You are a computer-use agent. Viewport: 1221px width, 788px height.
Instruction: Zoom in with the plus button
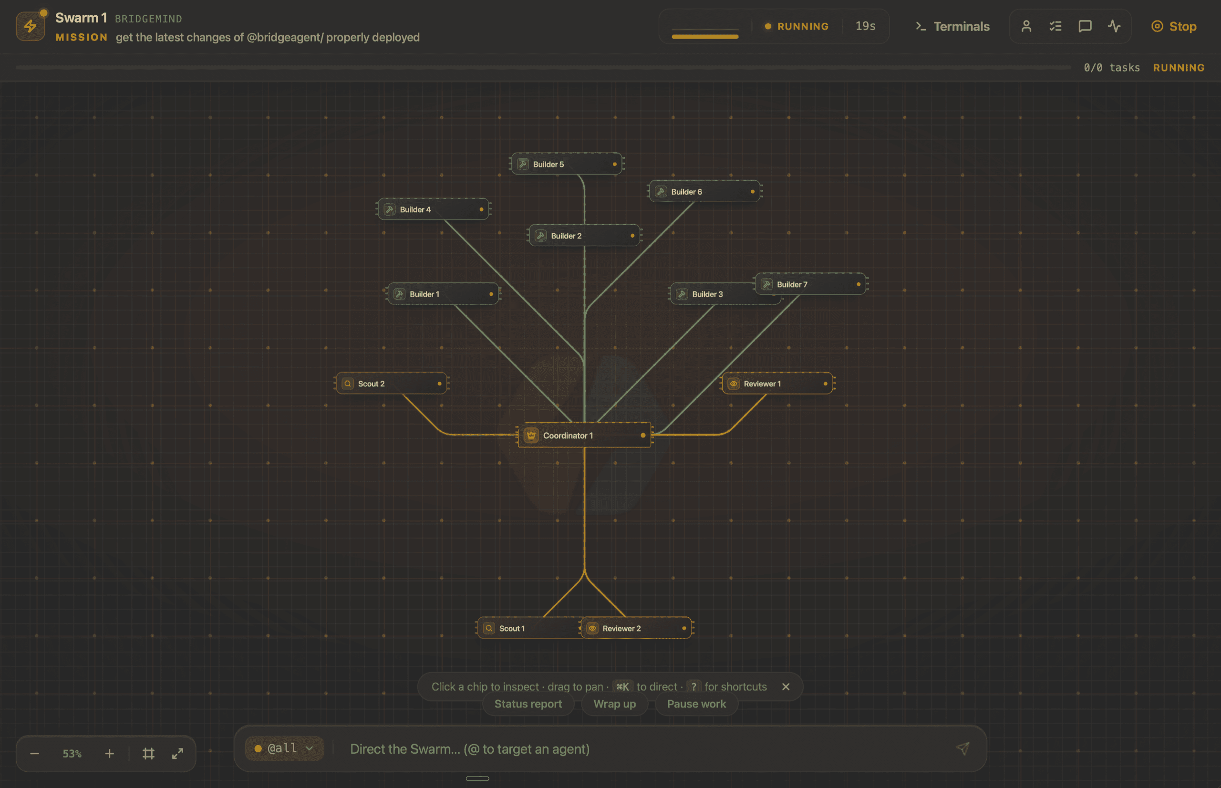pos(110,753)
